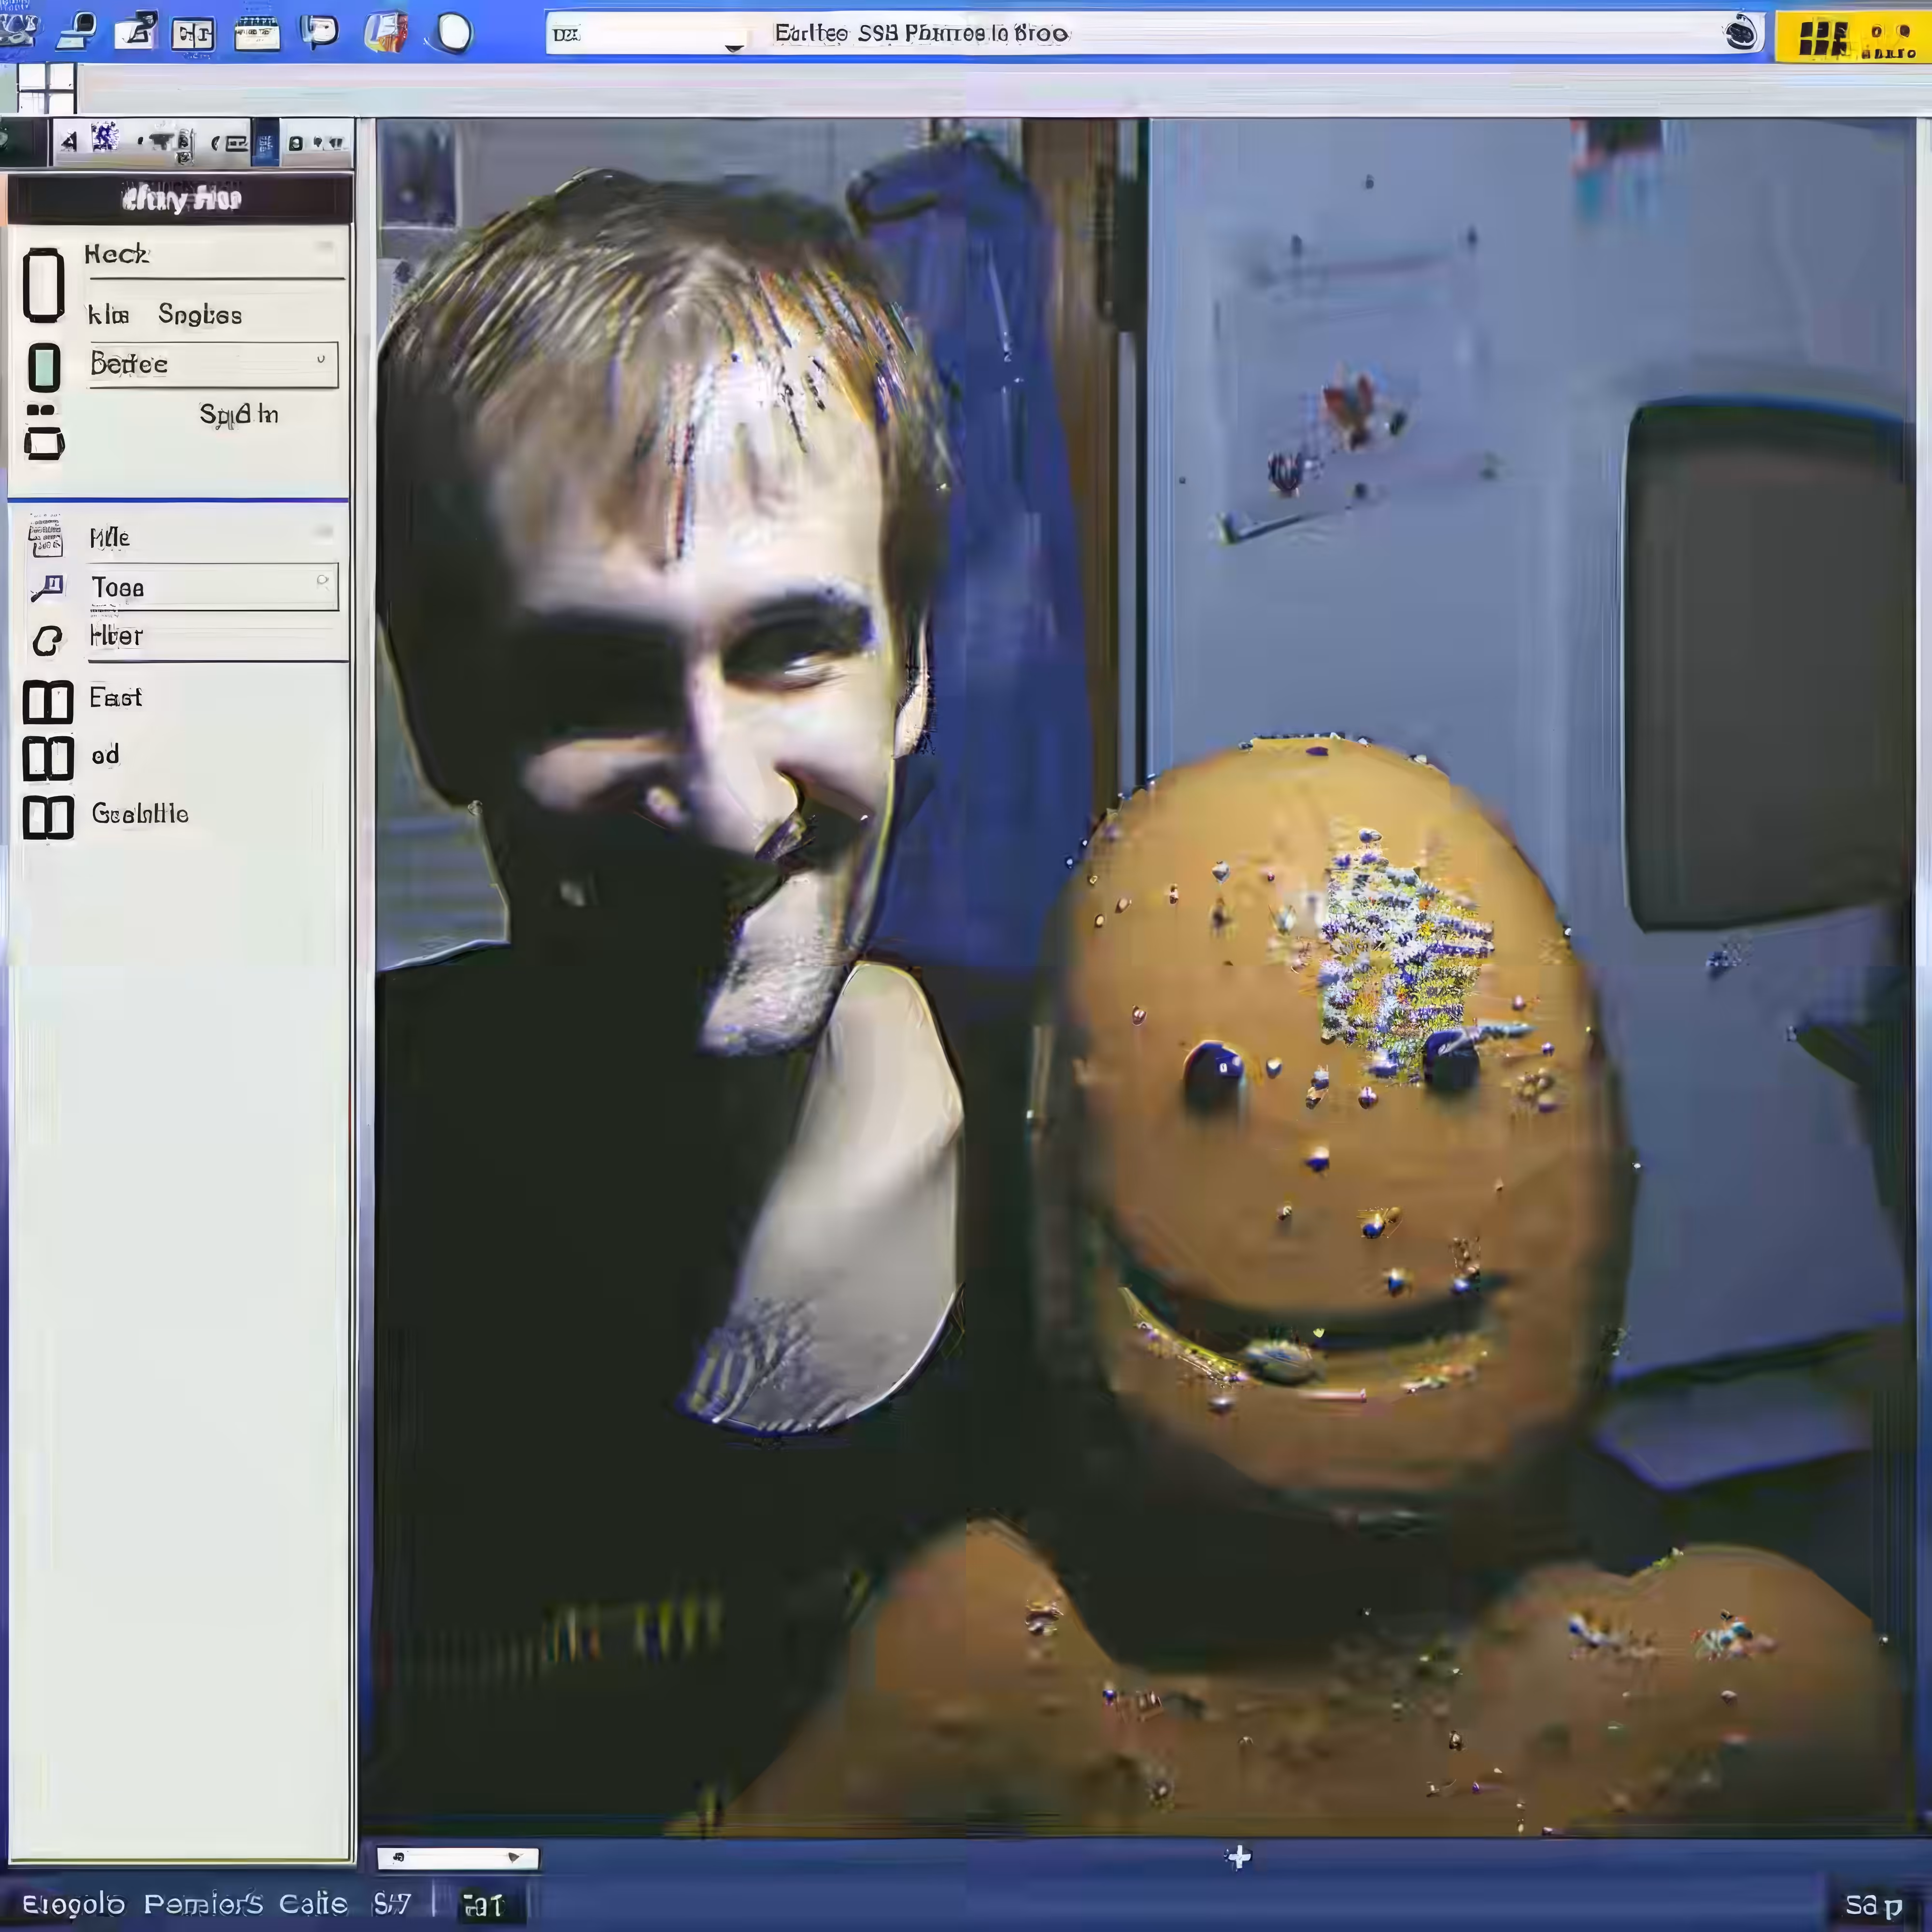
Task: Click the book icon in top toolbar
Action: (385, 32)
